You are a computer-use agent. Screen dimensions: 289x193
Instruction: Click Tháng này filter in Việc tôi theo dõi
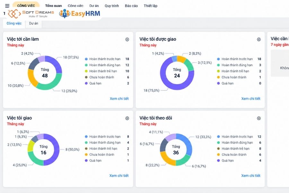[x=148, y=124]
